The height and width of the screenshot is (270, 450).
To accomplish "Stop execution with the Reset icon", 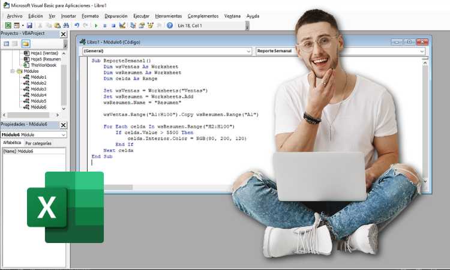I will coord(113,26).
